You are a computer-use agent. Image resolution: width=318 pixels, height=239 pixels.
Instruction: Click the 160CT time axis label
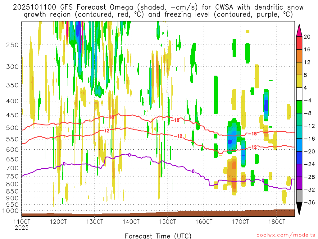(x=204, y=222)
